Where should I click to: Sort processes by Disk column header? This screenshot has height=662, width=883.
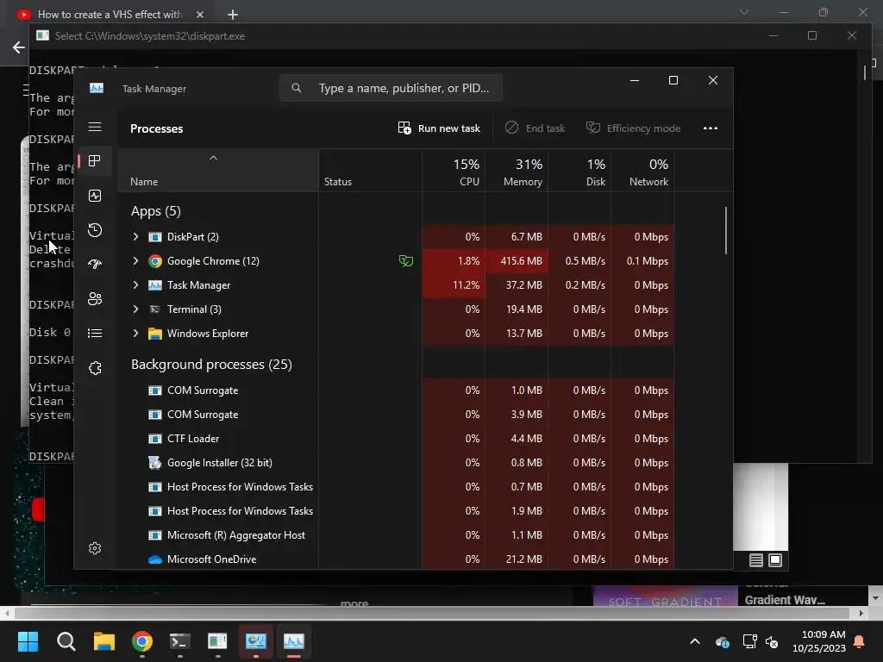(580, 172)
